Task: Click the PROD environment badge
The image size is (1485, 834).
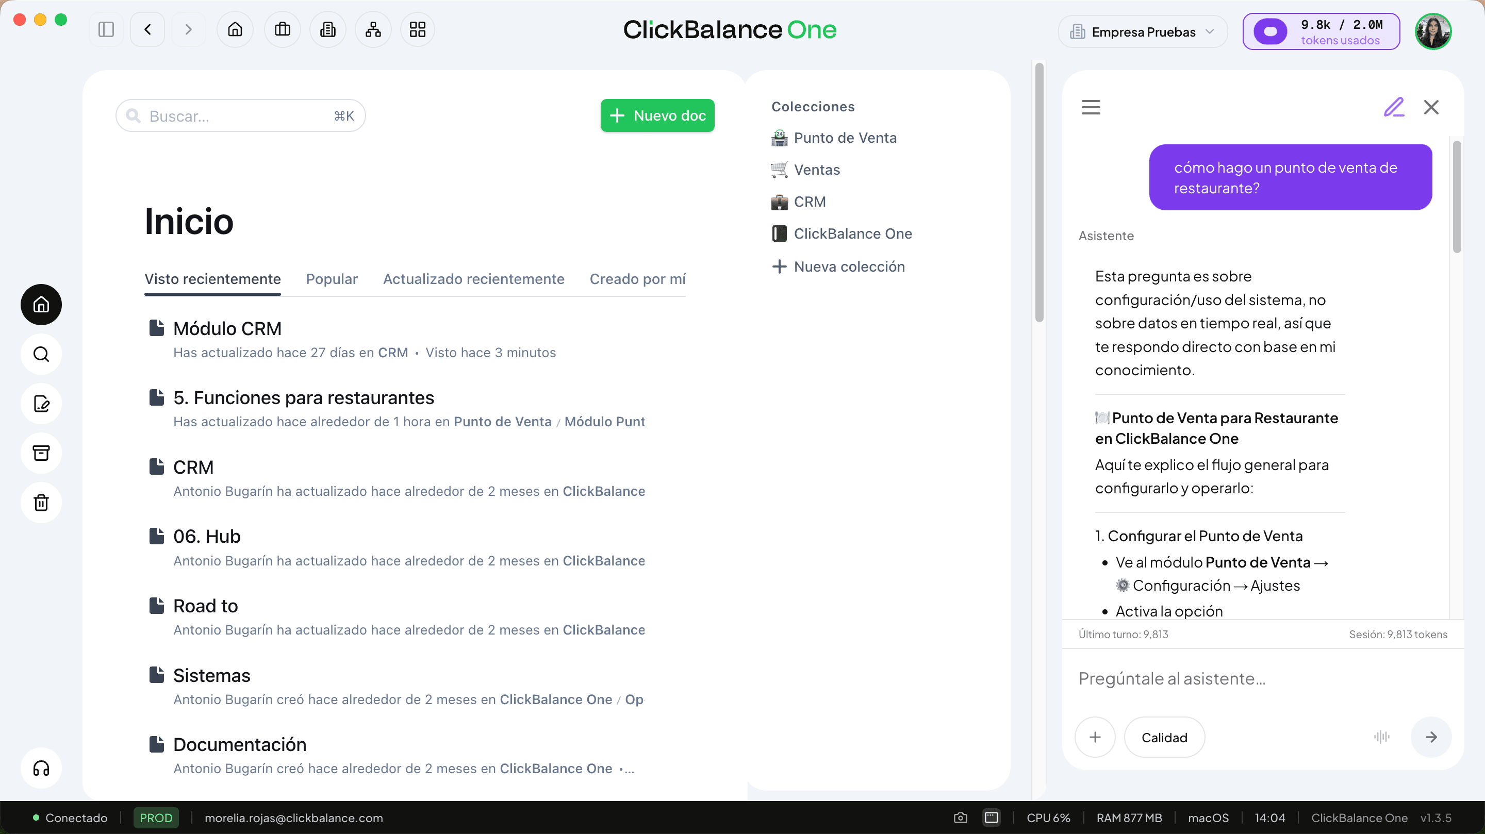Action: [x=156, y=818]
